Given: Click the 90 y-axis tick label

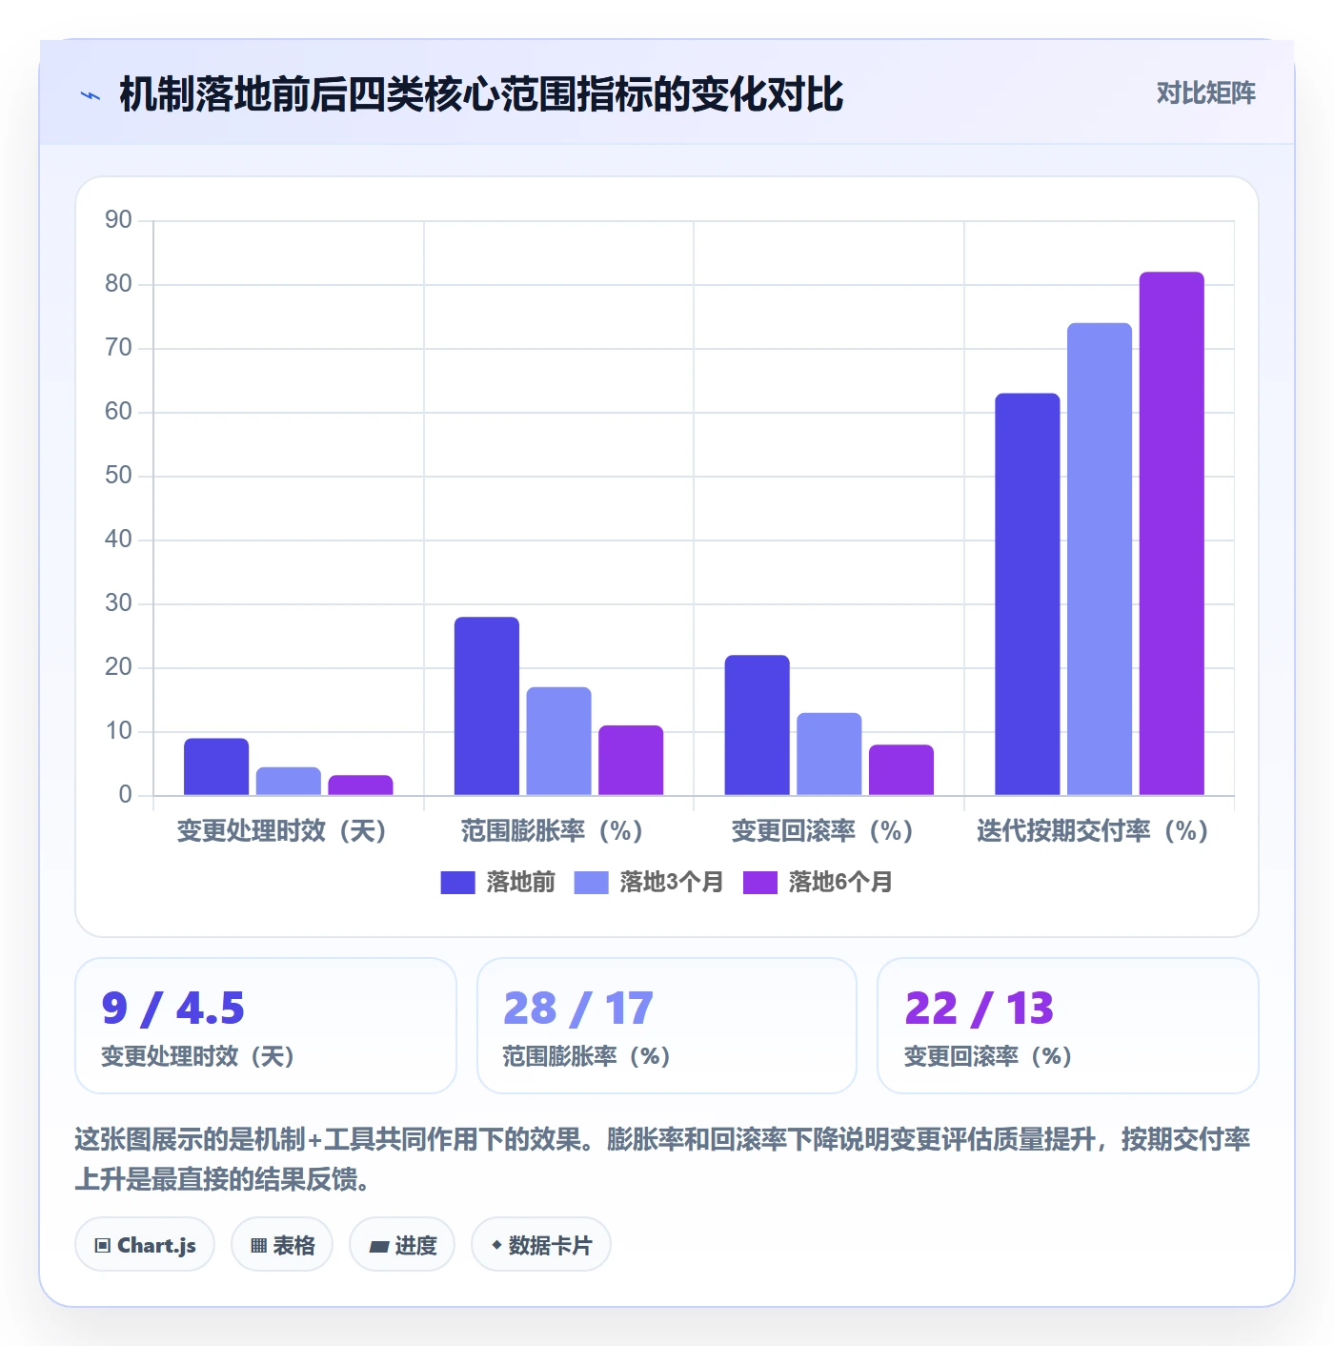Looking at the screenshot, I should [118, 220].
